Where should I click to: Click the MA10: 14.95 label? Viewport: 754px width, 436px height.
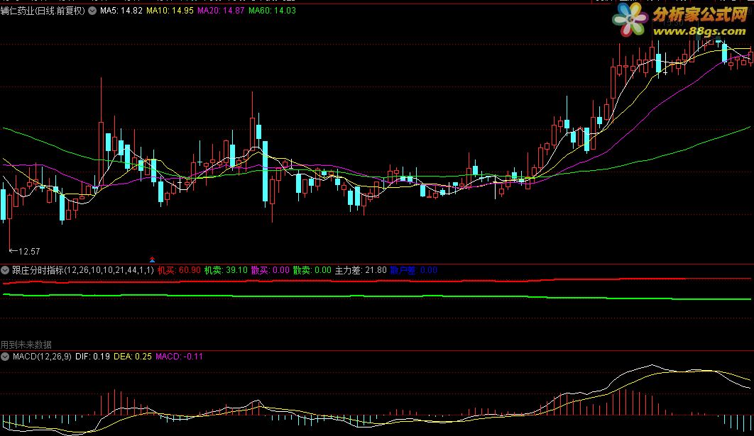170,11
